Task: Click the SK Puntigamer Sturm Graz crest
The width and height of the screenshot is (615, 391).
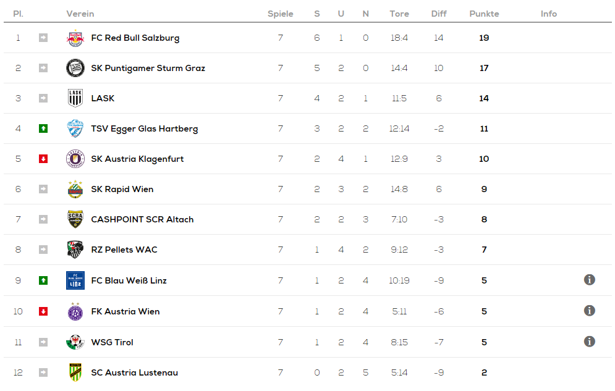Action: pyautogui.click(x=75, y=68)
